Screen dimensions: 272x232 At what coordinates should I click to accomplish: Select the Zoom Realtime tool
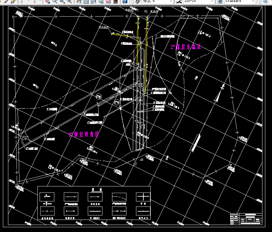(55, 1)
